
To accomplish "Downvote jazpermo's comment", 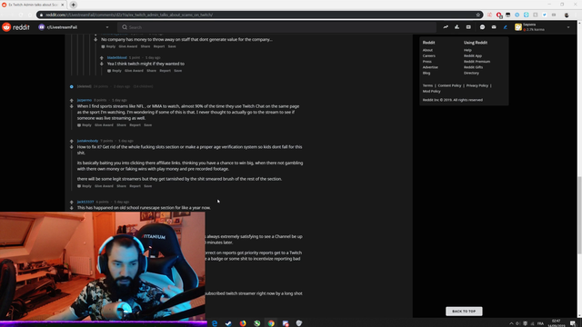I will point(72,106).
